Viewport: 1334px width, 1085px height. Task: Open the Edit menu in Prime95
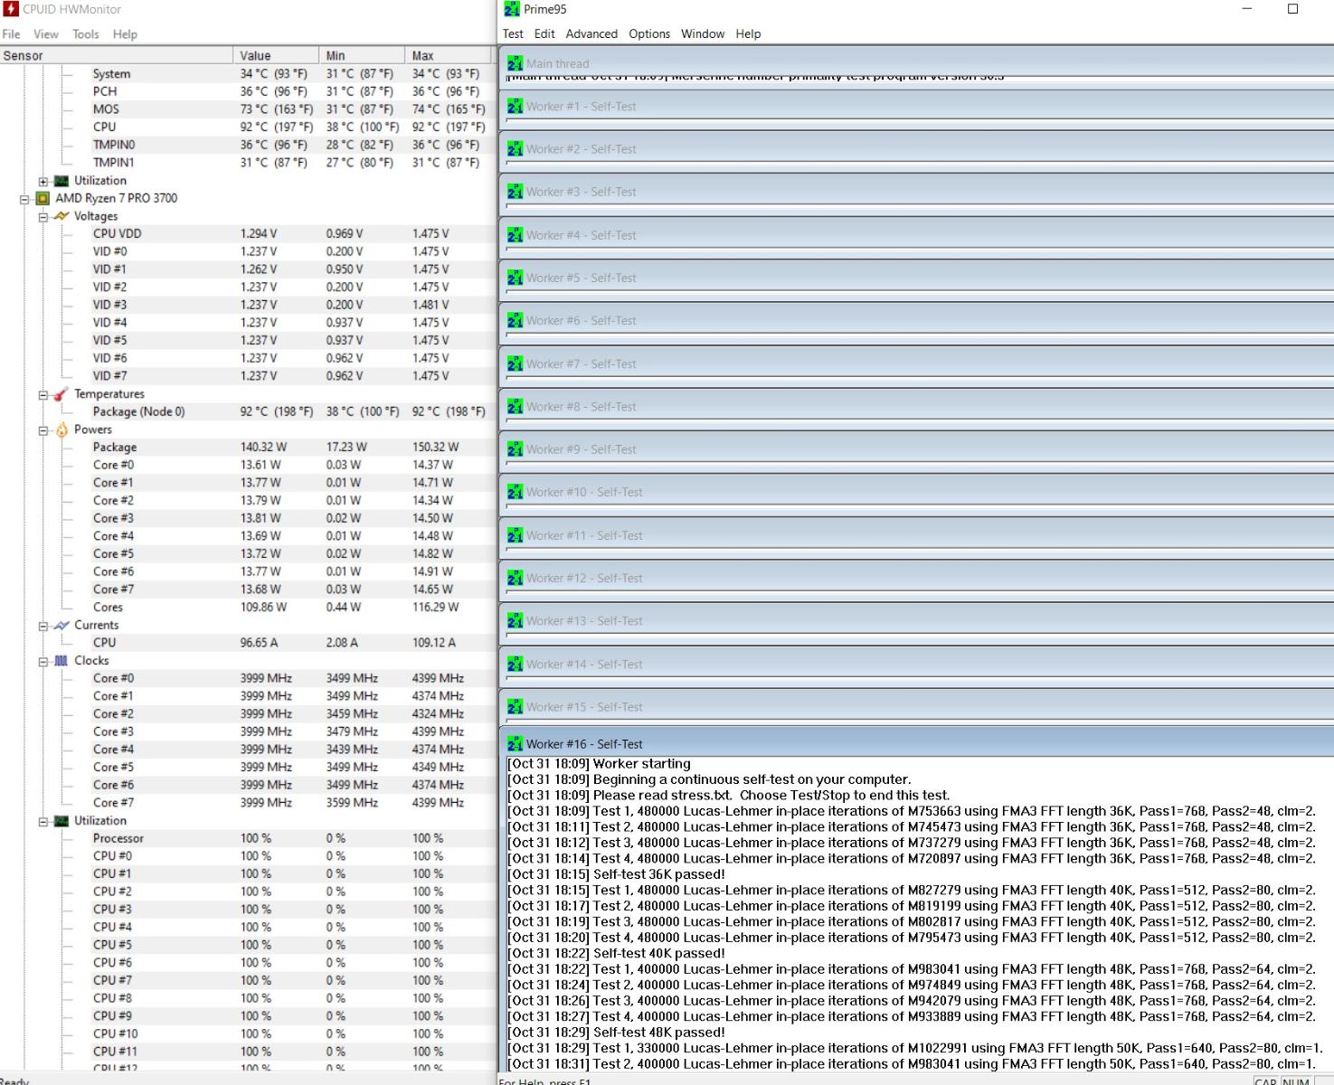544,33
